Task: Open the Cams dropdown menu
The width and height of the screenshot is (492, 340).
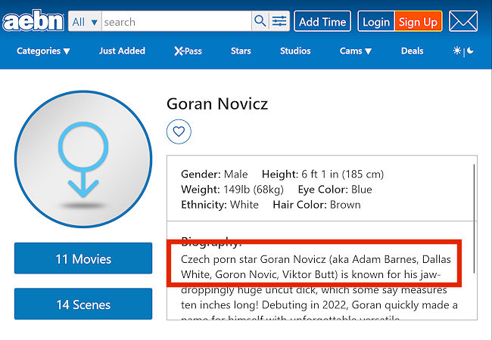Action: tap(355, 51)
